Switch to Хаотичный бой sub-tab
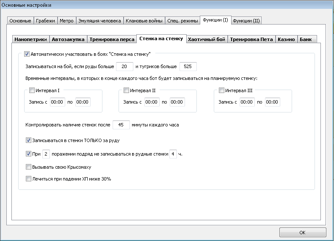 207,39
